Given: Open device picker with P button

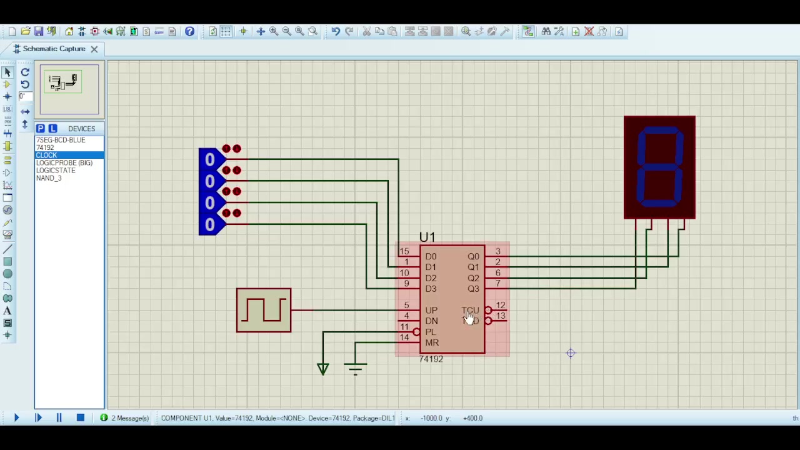Looking at the screenshot, I should (x=40, y=129).
